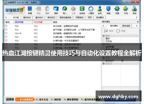This screenshot has width=144, height=104.
Task: Open the 导入 (Import) icon
Action: (65, 10)
